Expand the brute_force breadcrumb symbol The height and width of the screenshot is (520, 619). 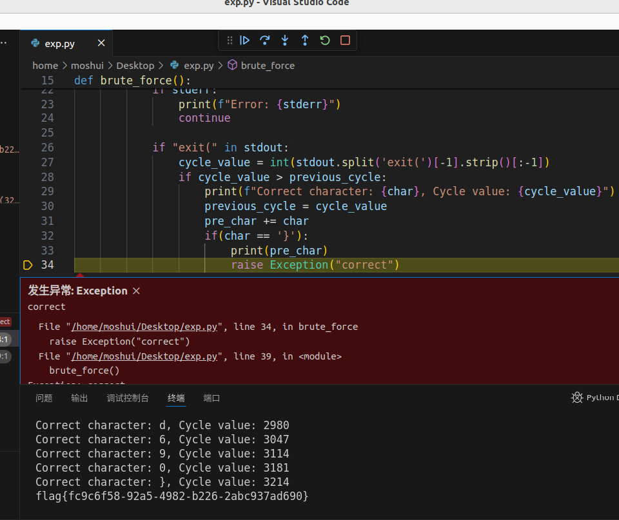267,66
